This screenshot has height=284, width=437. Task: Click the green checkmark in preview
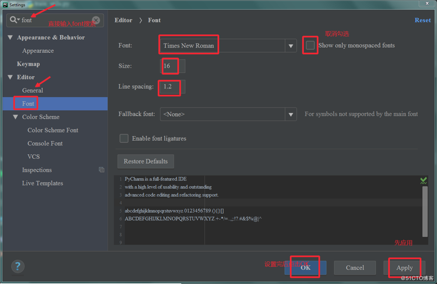tap(424, 181)
